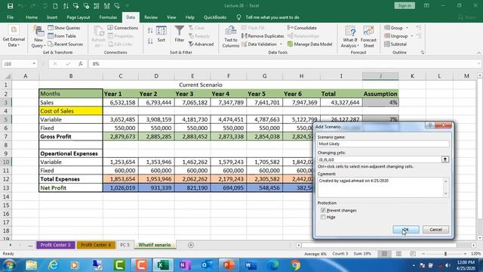Image resolution: width=483 pixels, height=272 pixels.
Task: Click the Group outline button
Action: (x=393, y=28)
